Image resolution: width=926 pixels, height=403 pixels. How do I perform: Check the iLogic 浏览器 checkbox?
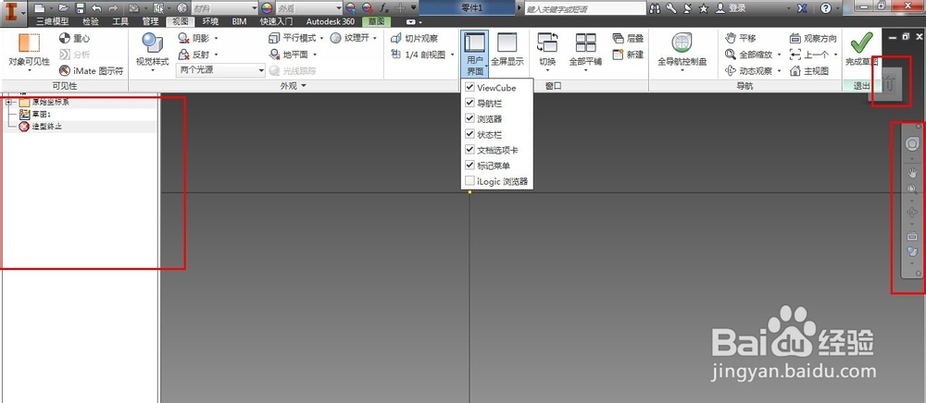[469, 181]
